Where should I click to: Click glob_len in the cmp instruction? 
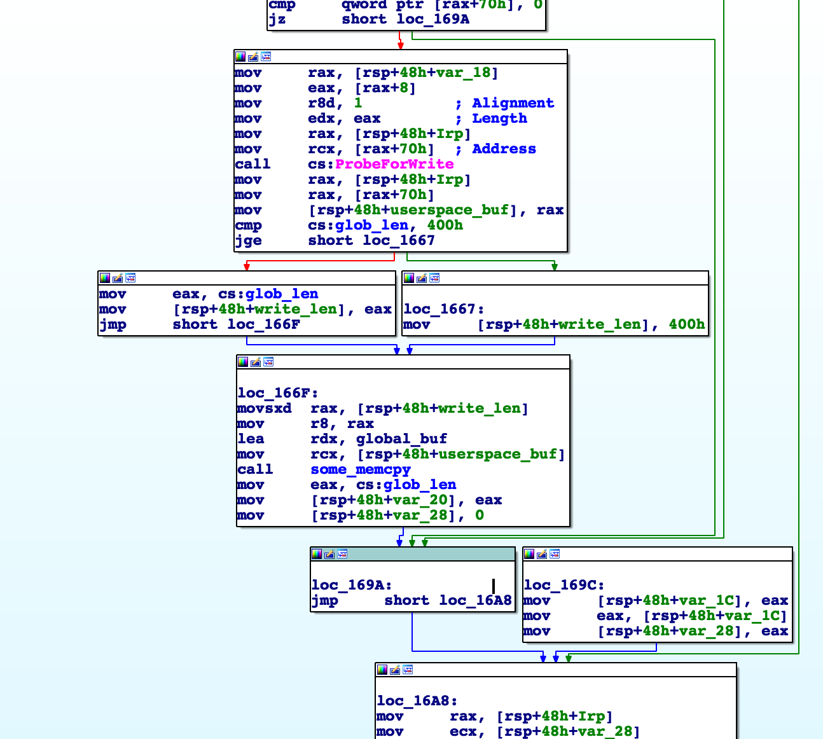(x=371, y=225)
